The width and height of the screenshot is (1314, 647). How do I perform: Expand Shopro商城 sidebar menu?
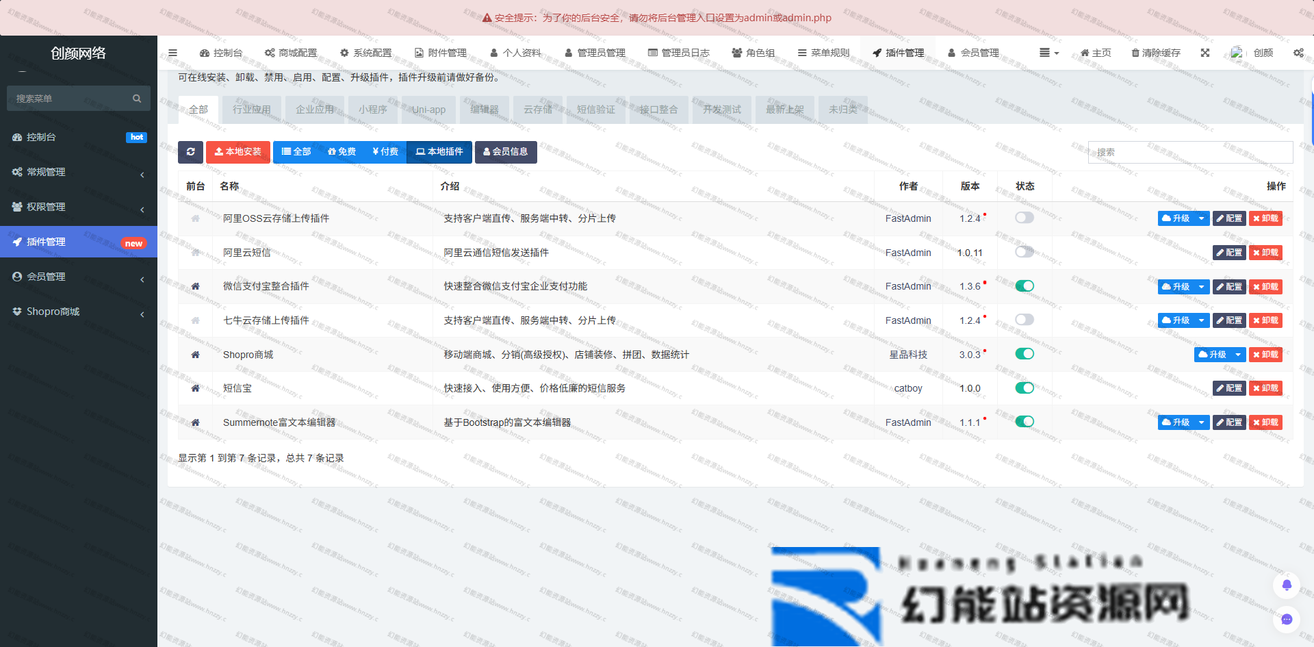point(79,312)
